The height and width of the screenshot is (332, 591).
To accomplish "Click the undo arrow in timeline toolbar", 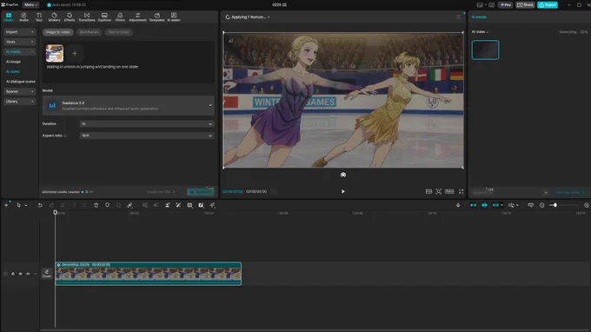I will pos(40,205).
